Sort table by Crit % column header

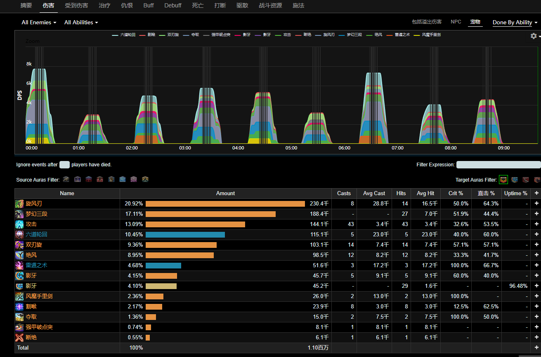pos(456,194)
